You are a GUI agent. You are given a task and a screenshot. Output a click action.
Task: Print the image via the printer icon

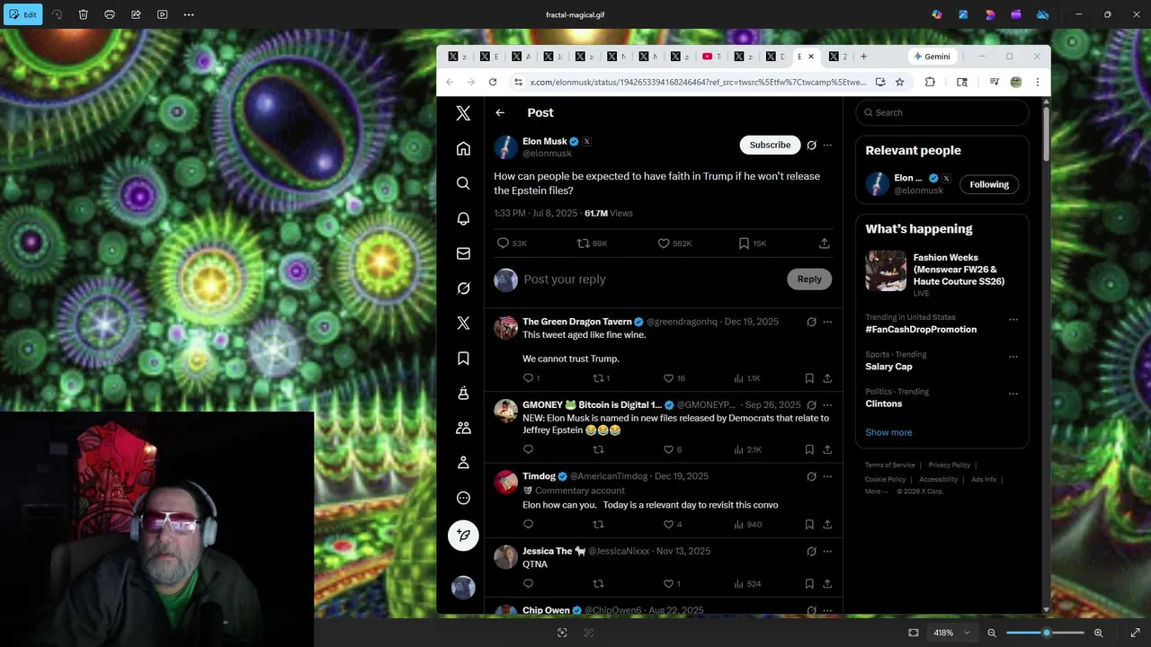click(110, 14)
